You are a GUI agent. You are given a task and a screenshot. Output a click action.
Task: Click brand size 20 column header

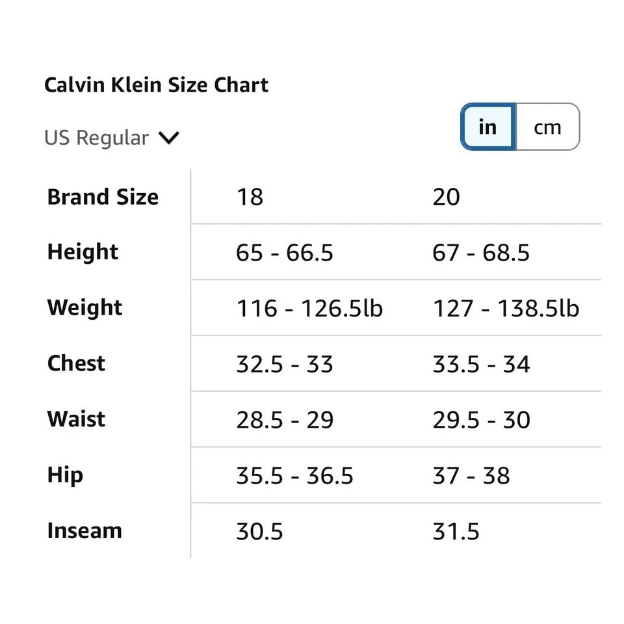pos(446,197)
